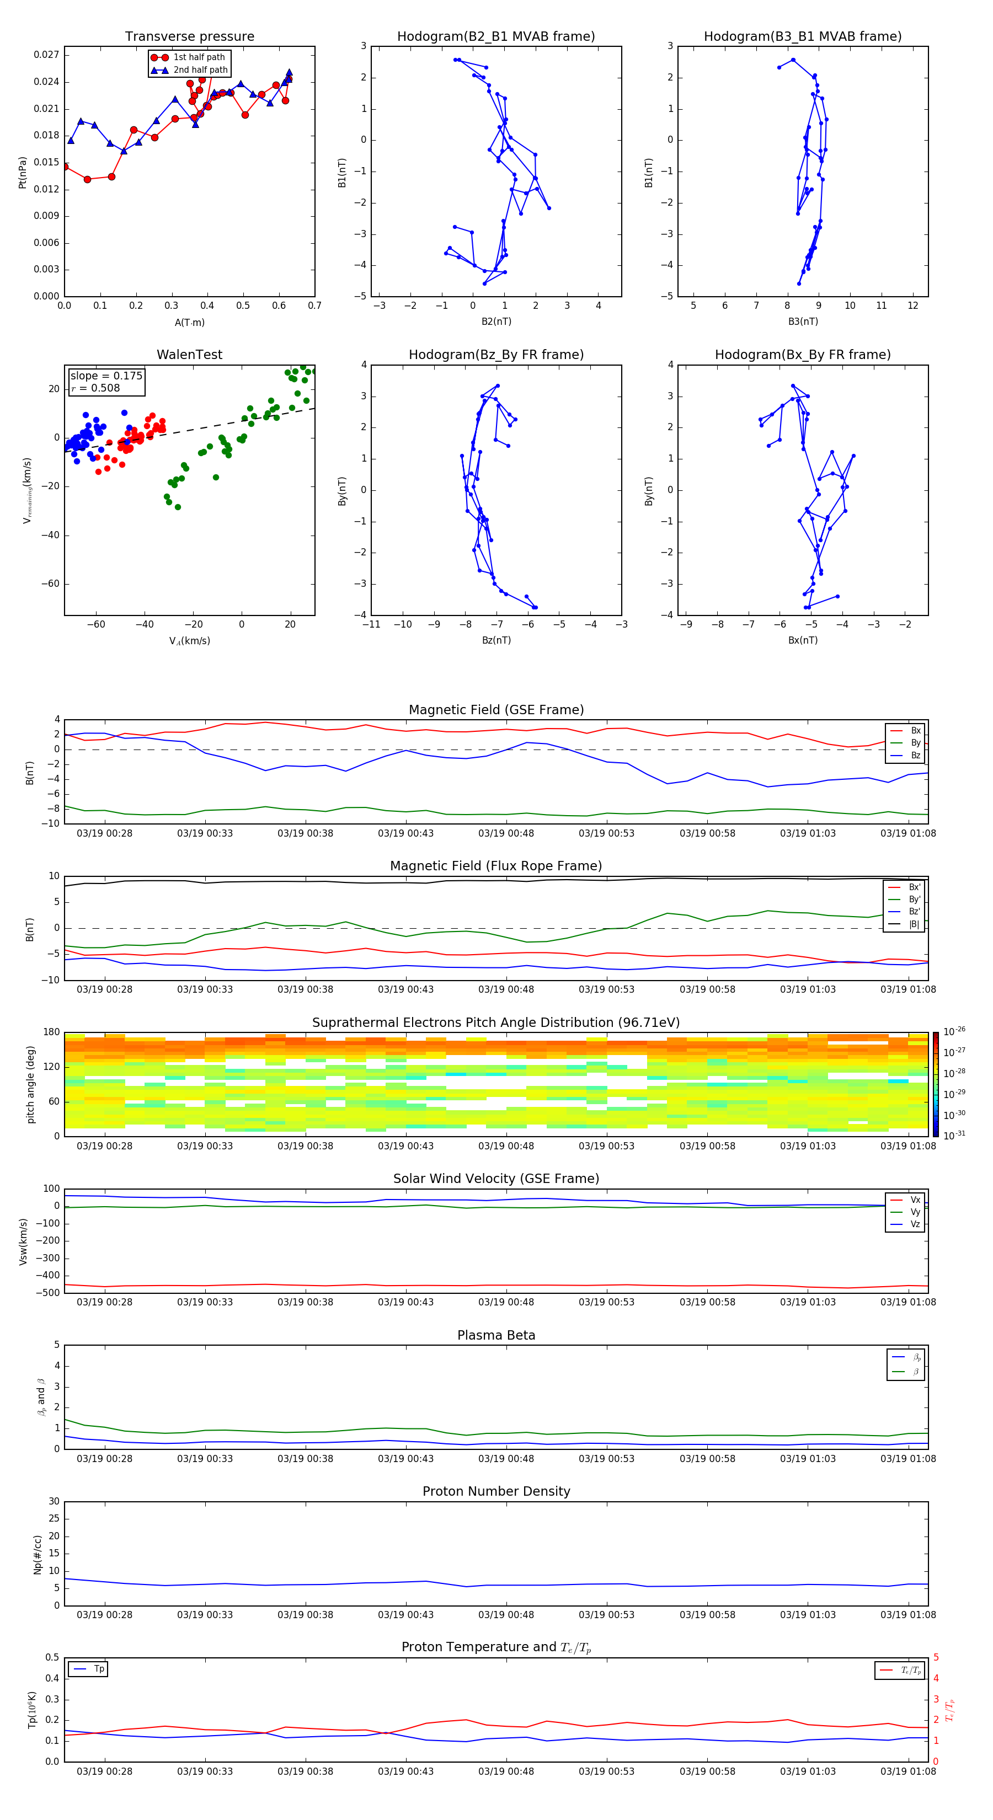Click 'Bz(nT)' x-axis label

496,640
